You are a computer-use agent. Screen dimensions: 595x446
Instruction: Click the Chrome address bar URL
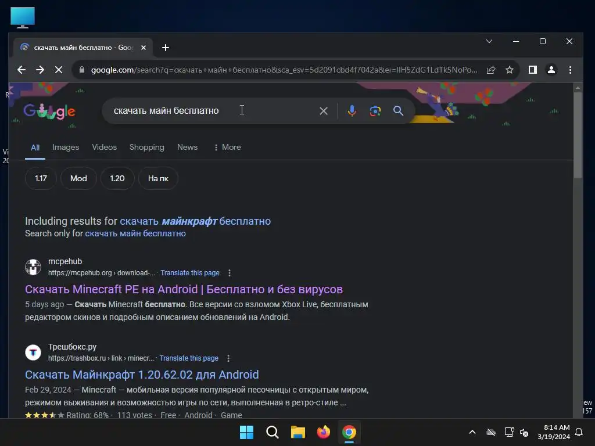click(x=284, y=70)
